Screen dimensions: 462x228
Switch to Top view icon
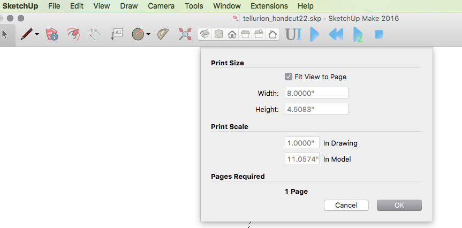click(x=218, y=34)
